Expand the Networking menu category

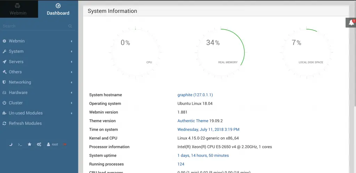tap(20, 82)
